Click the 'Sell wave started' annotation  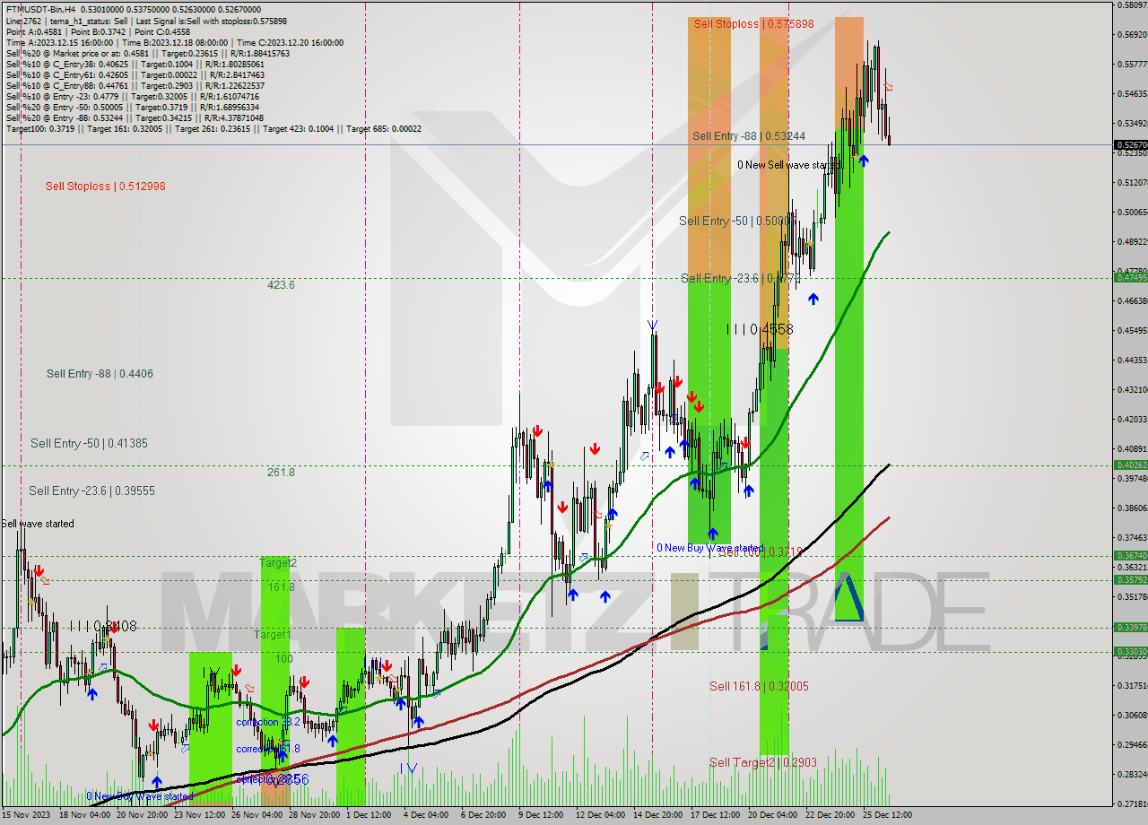(x=38, y=524)
